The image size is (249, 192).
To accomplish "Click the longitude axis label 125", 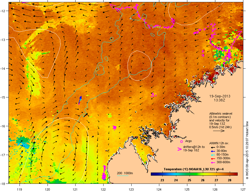I will tap(187, 189).
